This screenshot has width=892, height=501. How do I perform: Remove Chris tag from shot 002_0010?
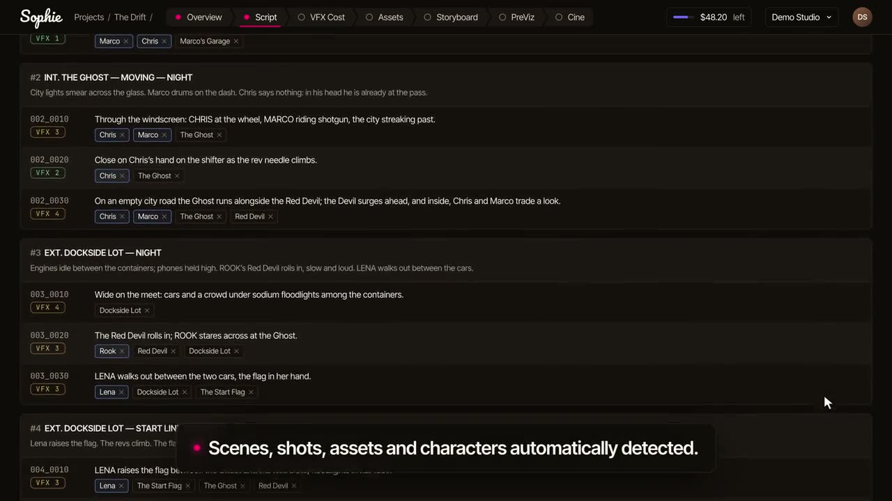point(122,135)
